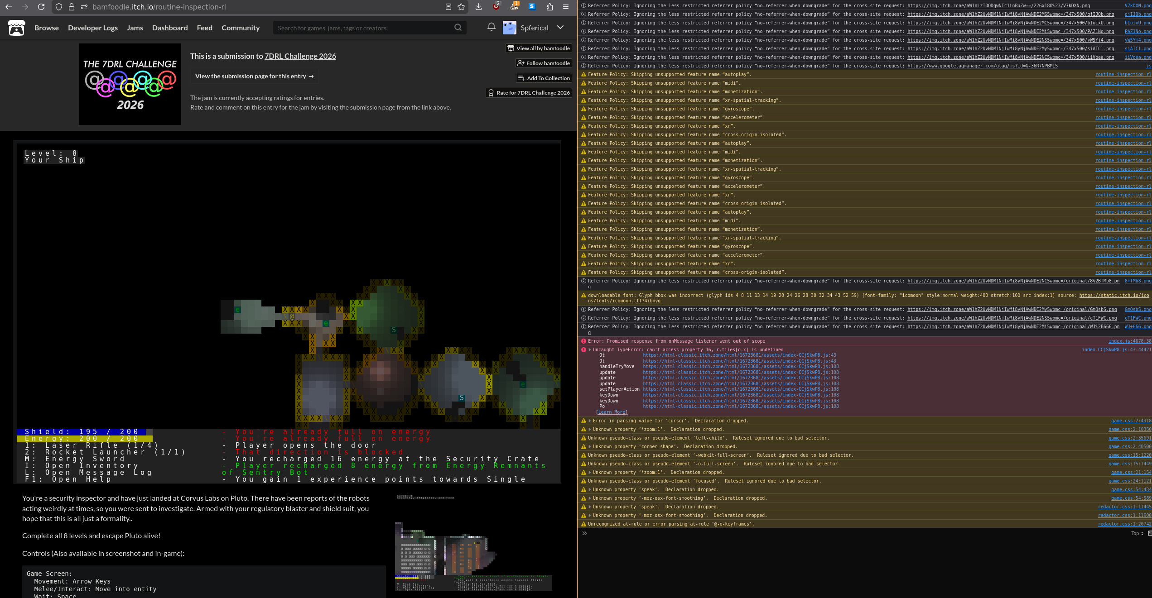The image size is (1152, 598).
Task: Open the uBlock Origin extension
Action: tap(496, 7)
